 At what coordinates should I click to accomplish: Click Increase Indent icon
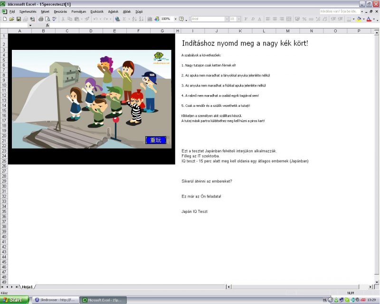coord(340,19)
